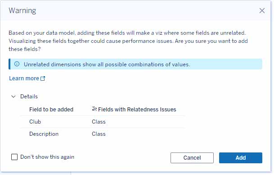The width and height of the screenshot is (274, 175).
Task: Click the Fields with Relatedness Issues header
Action: [137, 110]
